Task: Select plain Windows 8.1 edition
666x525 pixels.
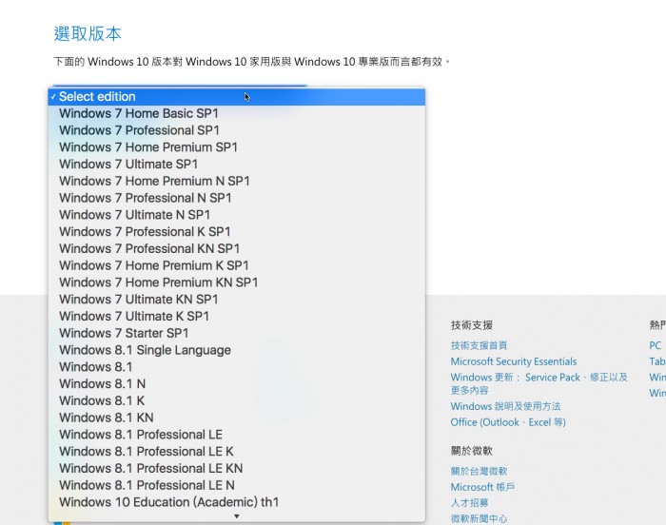Action: coord(237,367)
